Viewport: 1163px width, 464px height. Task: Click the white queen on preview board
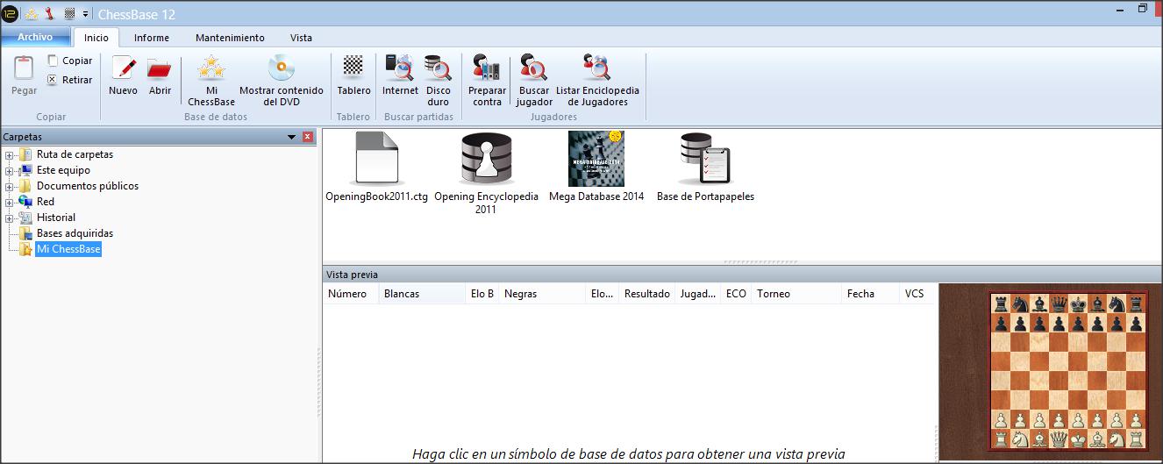pyautogui.click(x=1060, y=438)
